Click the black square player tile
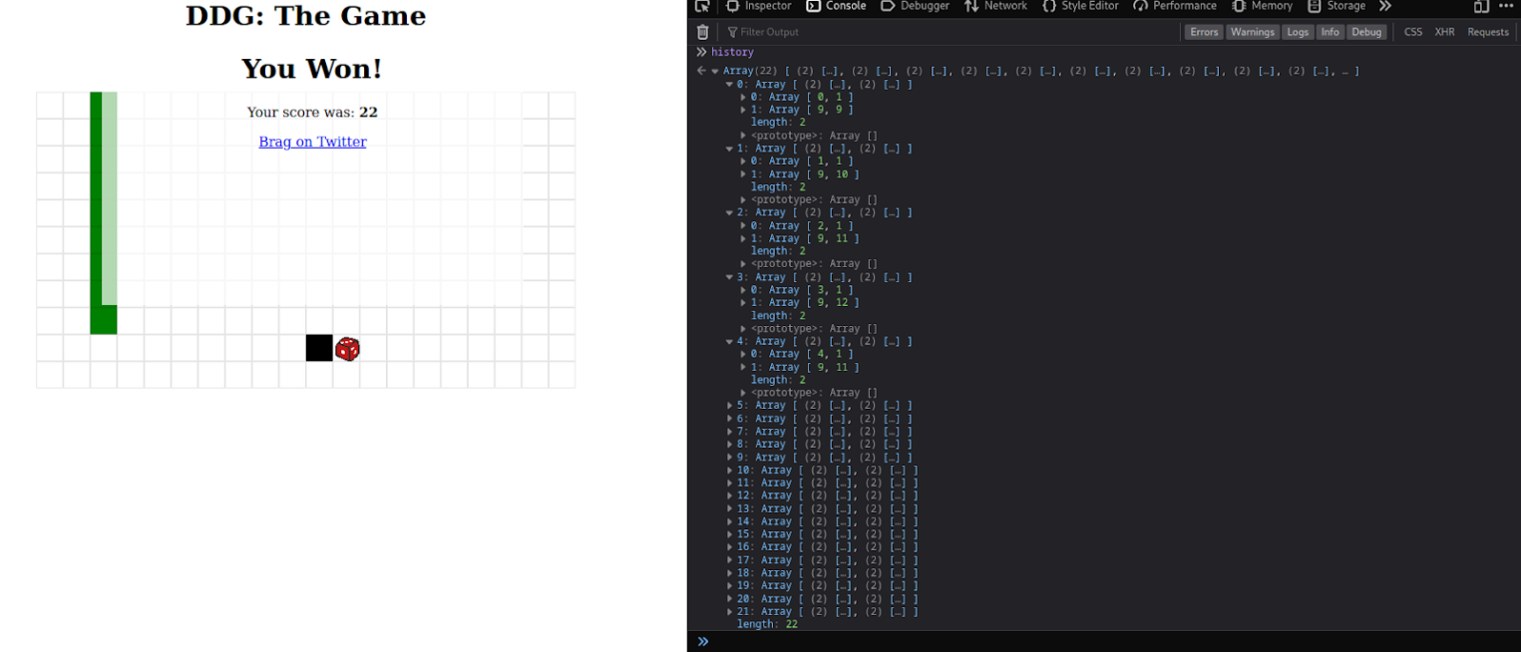 coord(319,348)
